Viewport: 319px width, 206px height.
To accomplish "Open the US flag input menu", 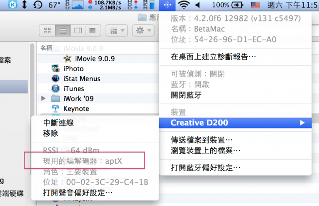I will click(256, 5).
